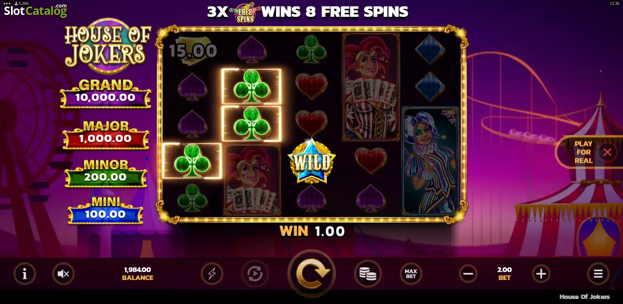Click the WILD star symbol
Image resolution: width=623 pixels, height=304 pixels.
point(311,161)
